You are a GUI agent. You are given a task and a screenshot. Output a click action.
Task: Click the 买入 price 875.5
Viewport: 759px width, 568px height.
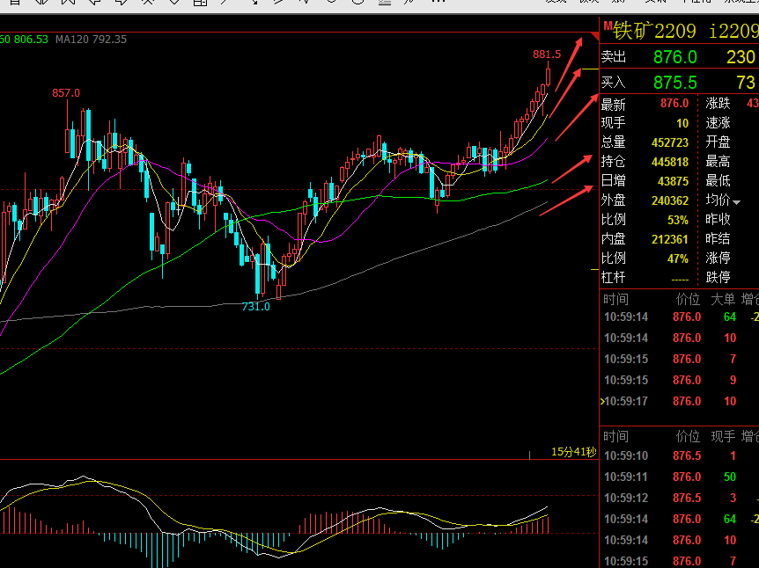click(x=674, y=83)
